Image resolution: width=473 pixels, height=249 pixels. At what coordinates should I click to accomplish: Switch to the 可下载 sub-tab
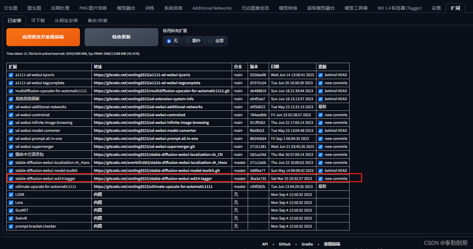point(38,20)
